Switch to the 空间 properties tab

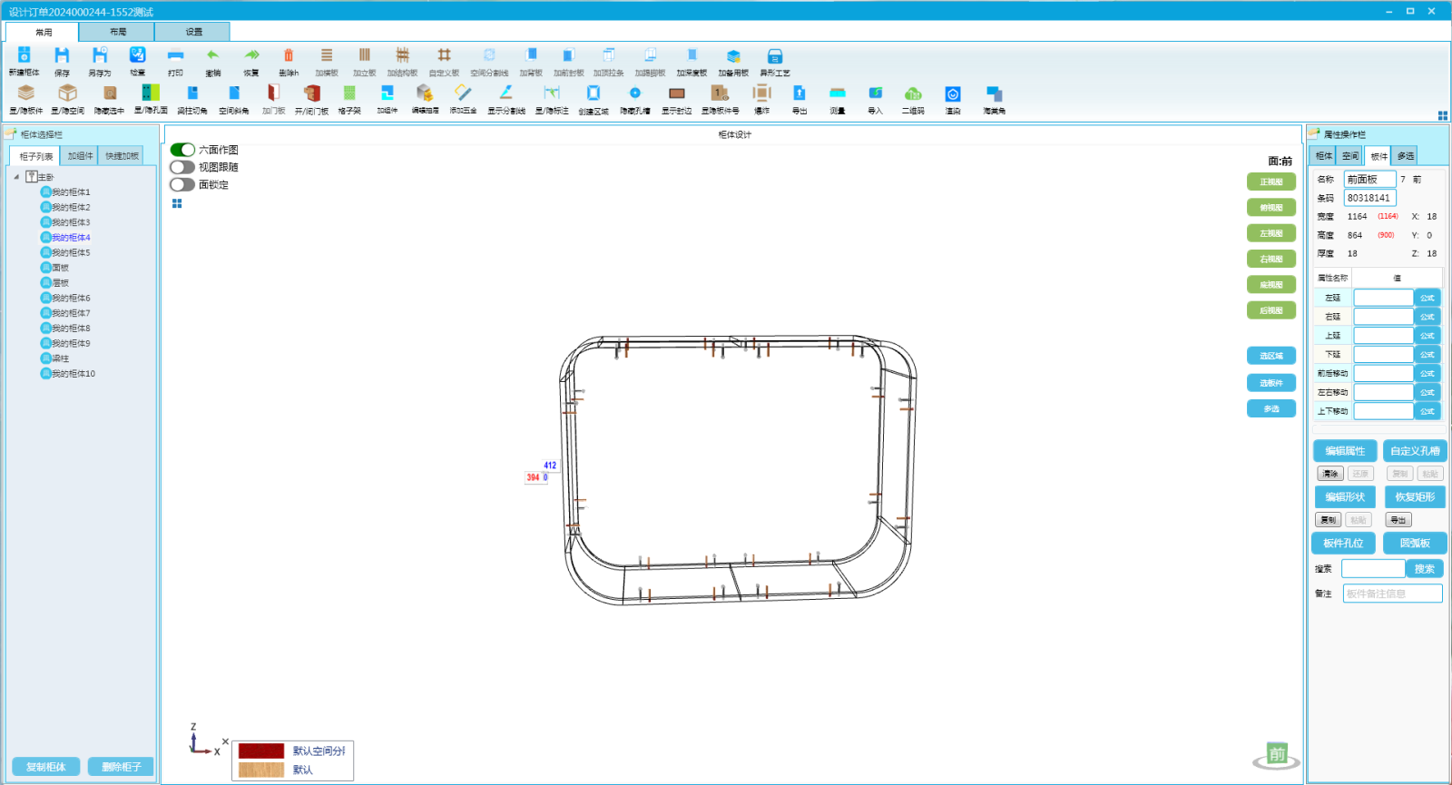point(1350,156)
